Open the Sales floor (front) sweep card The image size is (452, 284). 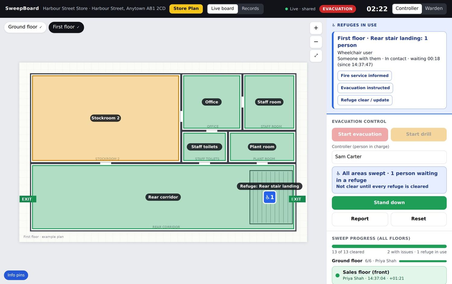(x=389, y=275)
